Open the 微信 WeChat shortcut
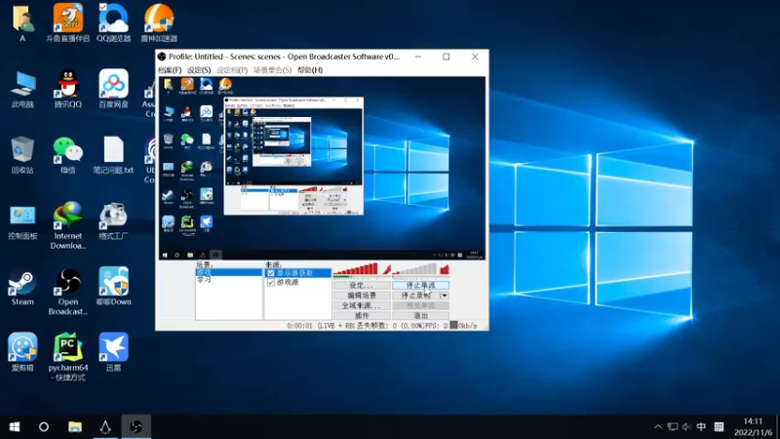The width and height of the screenshot is (780, 439). (x=68, y=155)
